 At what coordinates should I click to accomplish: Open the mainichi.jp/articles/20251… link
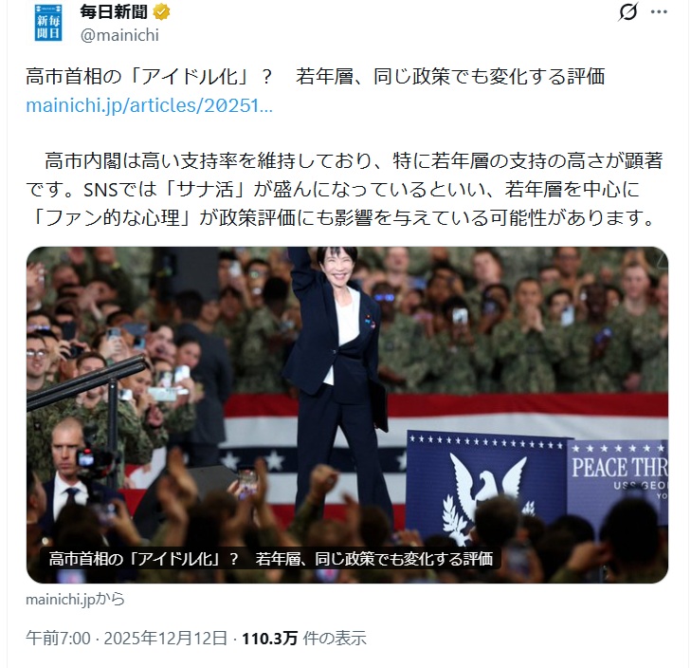click(150, 105)
